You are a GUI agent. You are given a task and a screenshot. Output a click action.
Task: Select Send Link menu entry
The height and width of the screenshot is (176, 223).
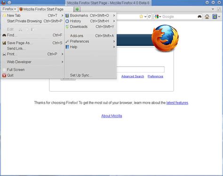tap(32, 49)
